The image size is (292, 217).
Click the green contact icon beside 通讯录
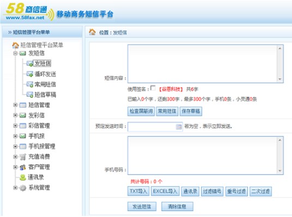point(23,178)
